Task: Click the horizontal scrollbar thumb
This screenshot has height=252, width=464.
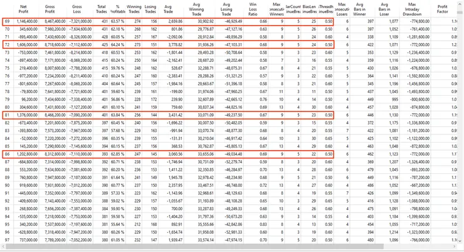Action: (194, 246)
